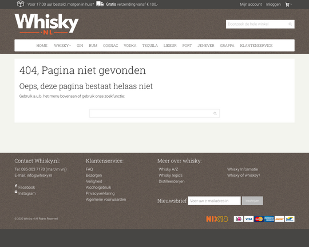Click the header search magnifier icon
Screen dimensions: 309x247
pyautogui.click(x=290, y=24)
